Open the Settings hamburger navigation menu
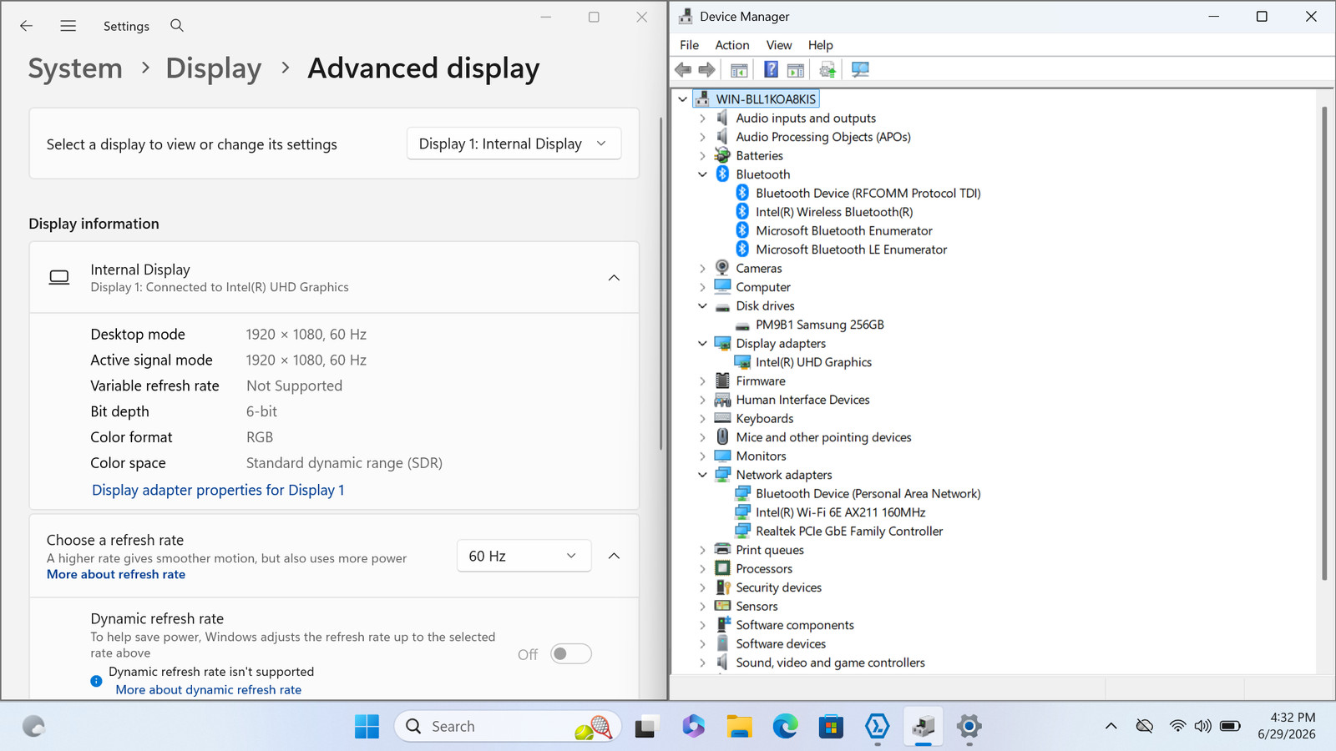 tap(68, 26)
